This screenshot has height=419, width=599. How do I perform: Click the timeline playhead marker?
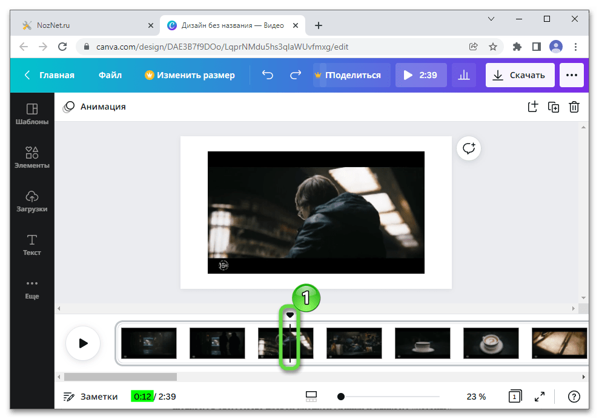click(290, 315)
